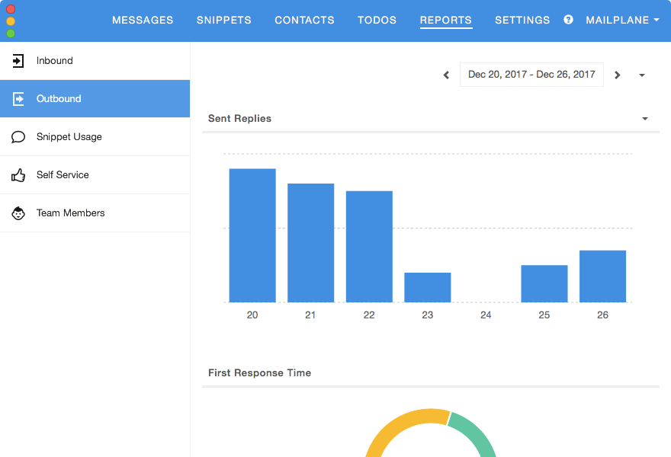Viewport: 671px width, 457px height.
Task: Click the Inbound arrow icon in sidebar
Action: pyautogui.click(x=19, y=61)
